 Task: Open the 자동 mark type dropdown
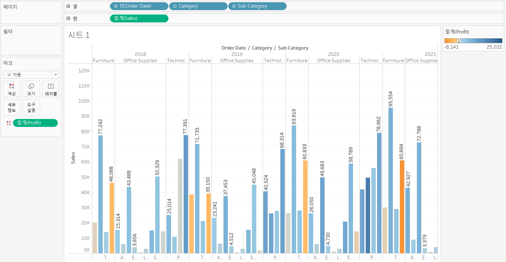click(31, 75)
